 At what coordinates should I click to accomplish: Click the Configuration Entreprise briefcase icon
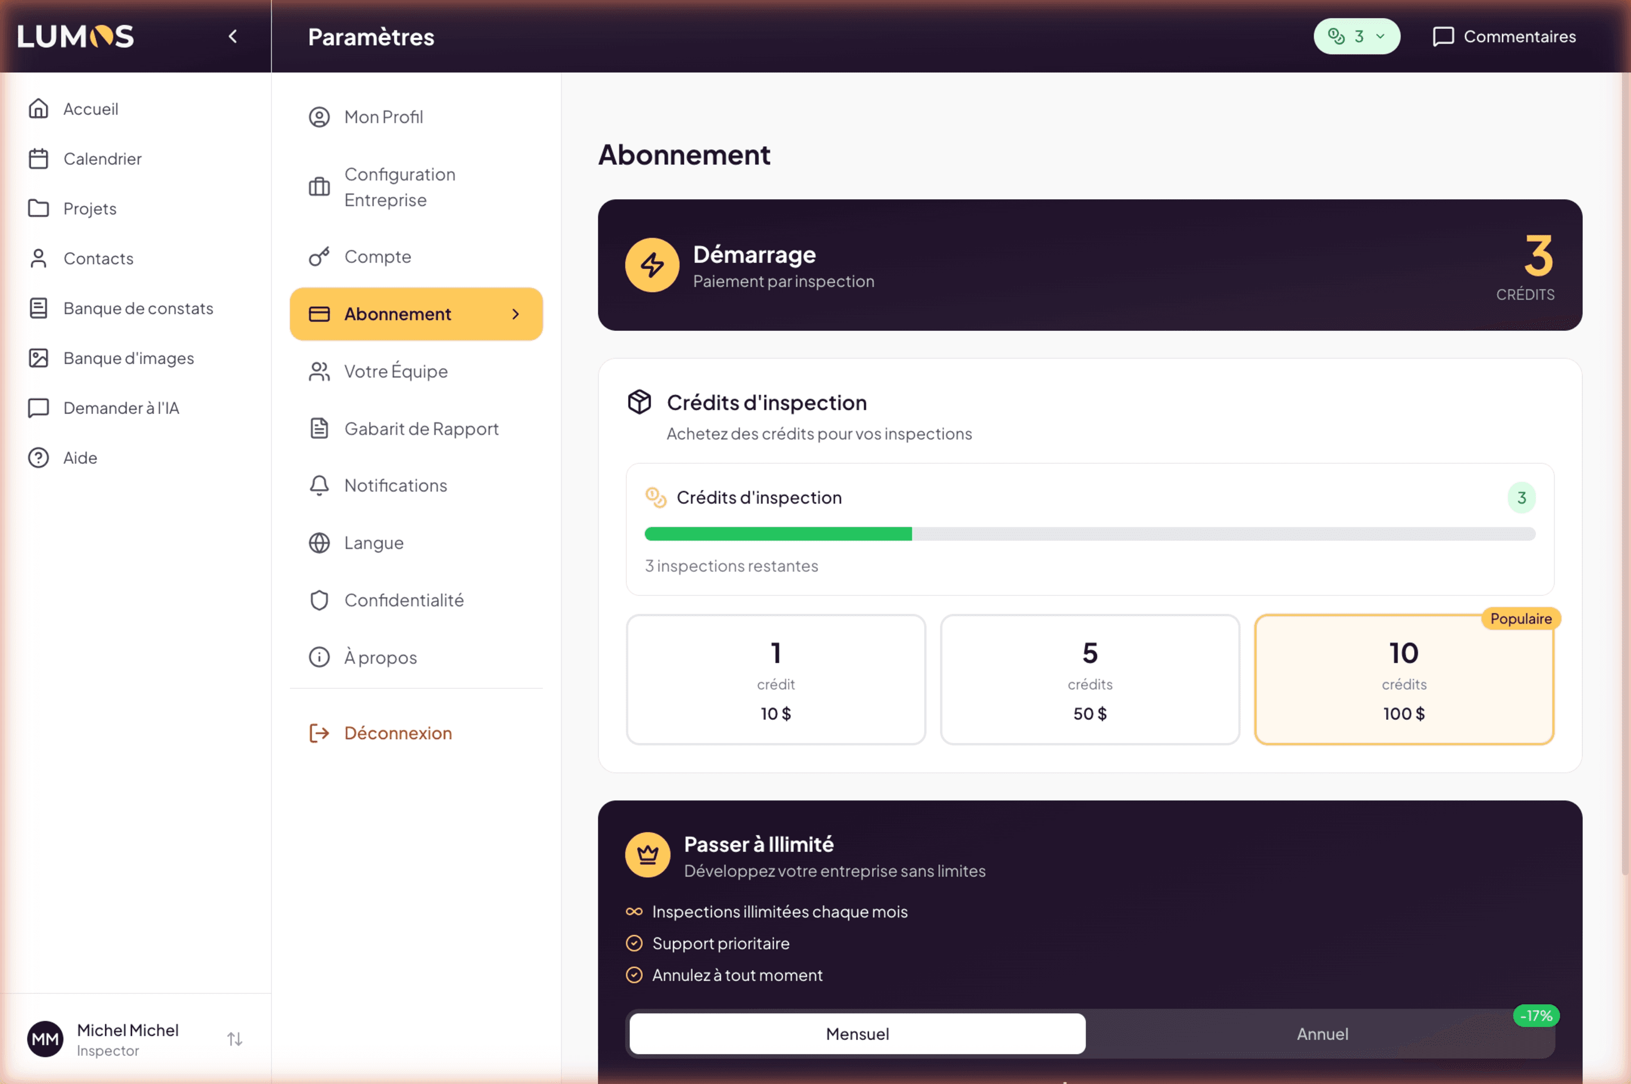coord(319,187)
